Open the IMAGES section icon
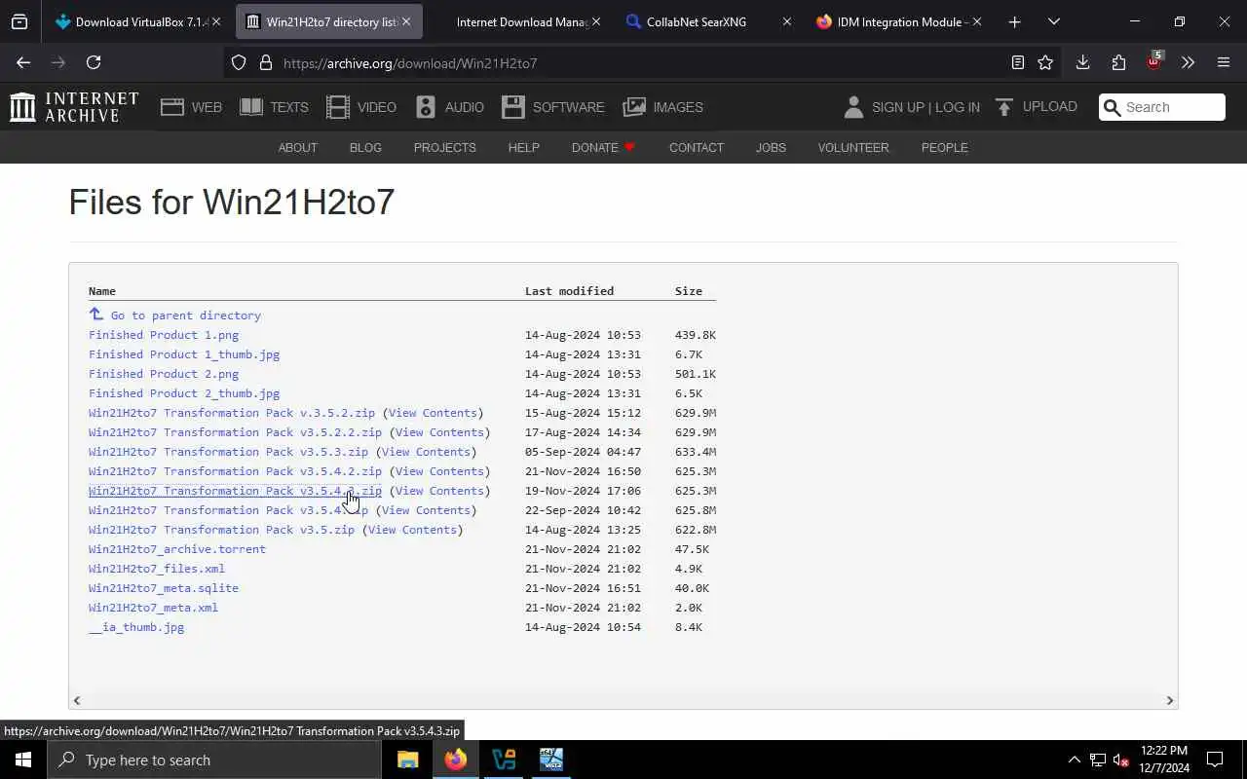The width and height of the screenshot is (1247, 779). click(x=634, y=107)
